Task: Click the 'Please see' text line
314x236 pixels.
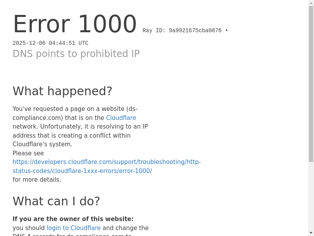Action: pyautogui.click(x=28, y=153)
